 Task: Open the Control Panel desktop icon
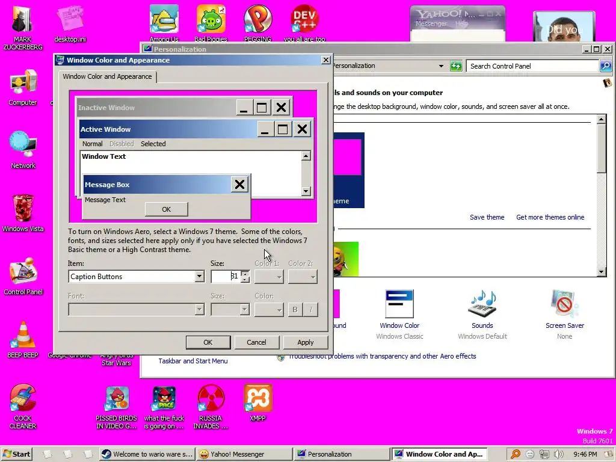point(23,276)
